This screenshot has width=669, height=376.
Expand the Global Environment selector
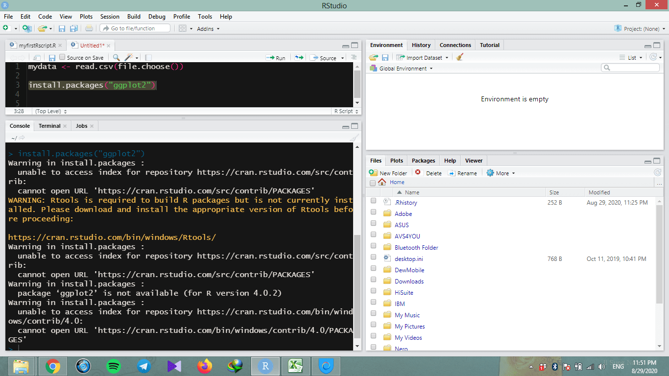pyautogui.click(x=403, y=69)
